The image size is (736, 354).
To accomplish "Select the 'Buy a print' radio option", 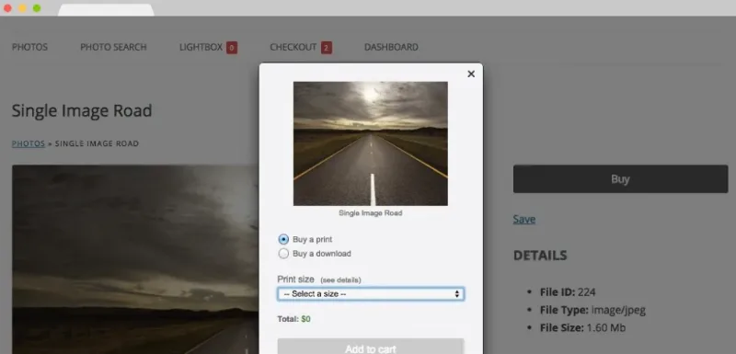I will [x=283, y=239].
